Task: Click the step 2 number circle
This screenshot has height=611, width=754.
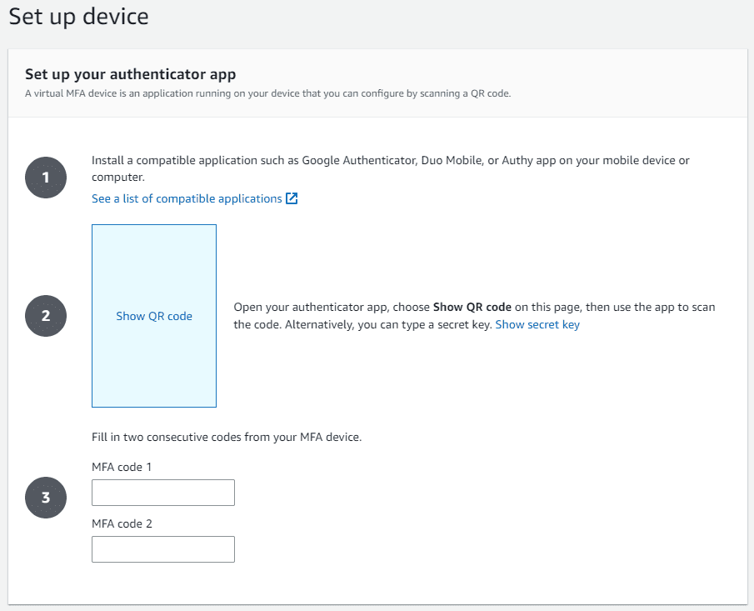Action: tap(46, 316)
